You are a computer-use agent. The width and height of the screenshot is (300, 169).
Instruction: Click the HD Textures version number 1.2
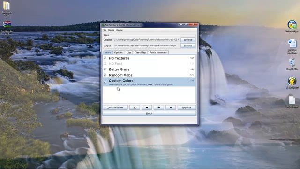(192, 58)
